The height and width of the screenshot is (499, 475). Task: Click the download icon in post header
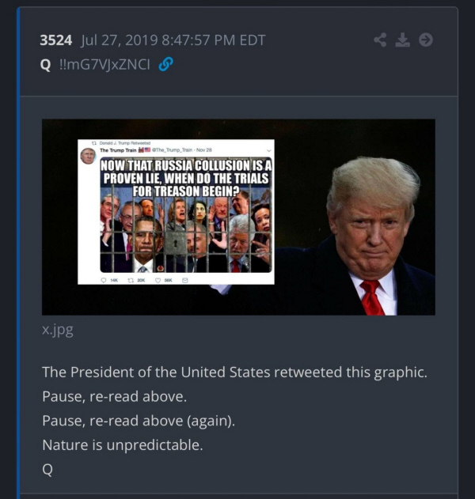[x=403, y=40]
